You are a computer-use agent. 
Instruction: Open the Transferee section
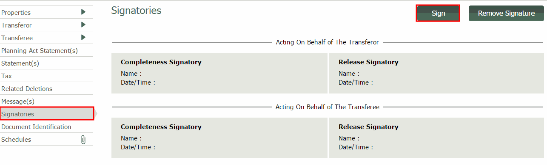tap(46, 38)
